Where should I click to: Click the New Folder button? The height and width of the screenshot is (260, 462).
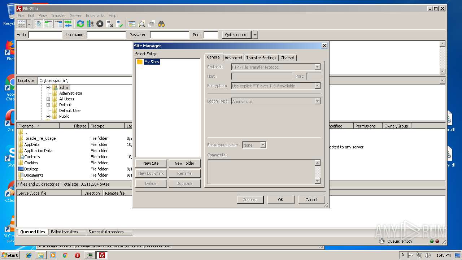(x=184, y=163)
